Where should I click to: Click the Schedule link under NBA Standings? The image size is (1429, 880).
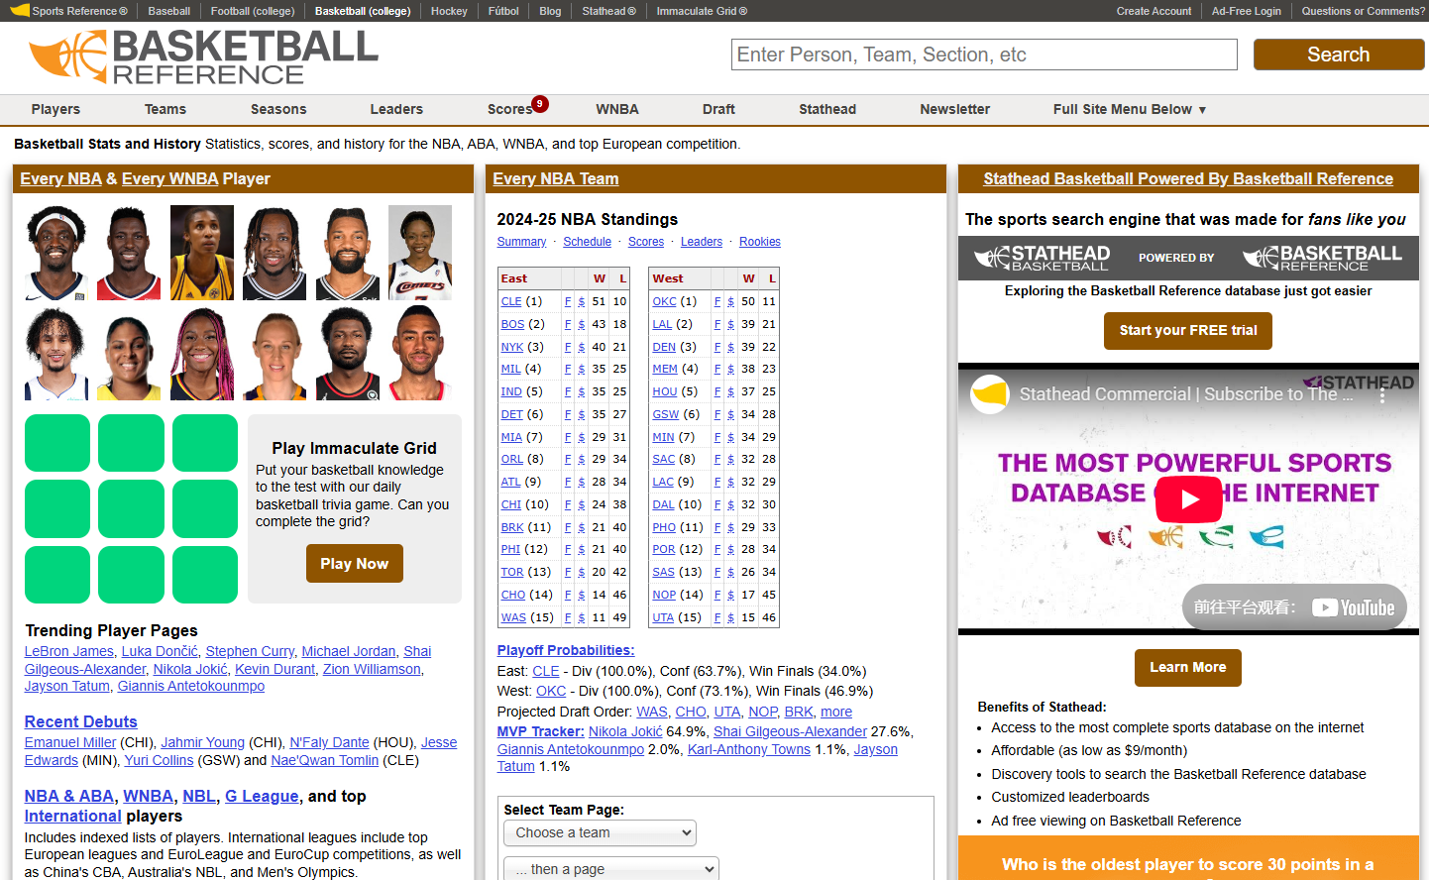click(x=587, y=242)
